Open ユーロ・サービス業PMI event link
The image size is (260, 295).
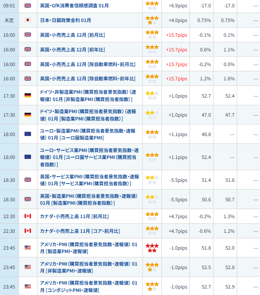(x=89, y=157)
